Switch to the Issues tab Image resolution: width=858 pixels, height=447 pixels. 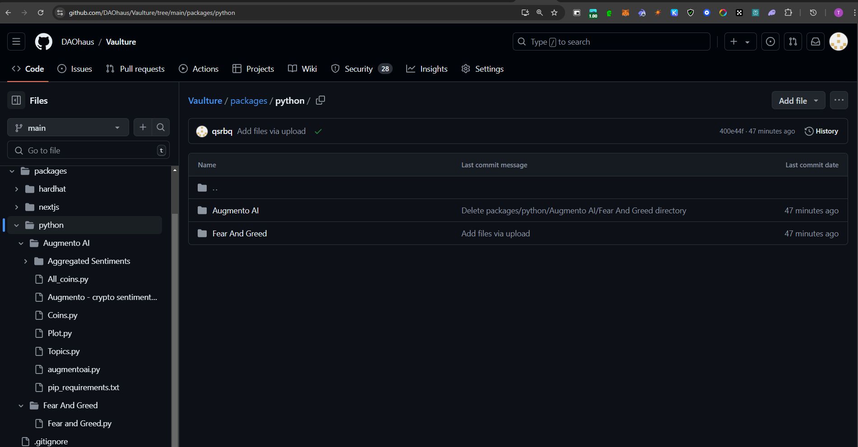(75, 69)
